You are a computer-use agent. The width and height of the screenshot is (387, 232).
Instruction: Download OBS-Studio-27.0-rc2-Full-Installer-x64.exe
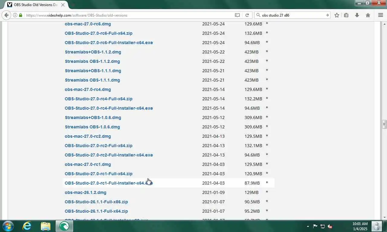click(x=109, y=155)
